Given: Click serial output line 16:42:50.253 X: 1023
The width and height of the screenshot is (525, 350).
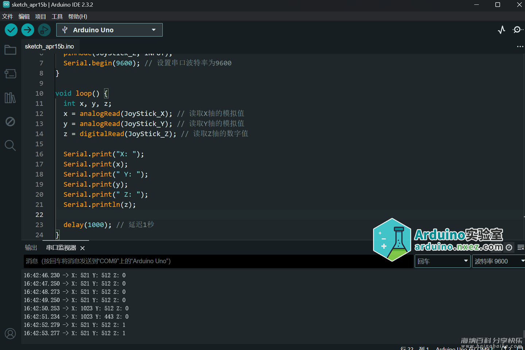Looking at the screenshot, I should click(76, 308).
